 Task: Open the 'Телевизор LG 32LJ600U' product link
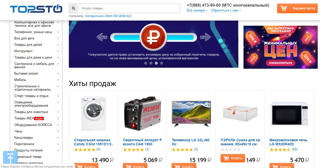[191, 142]
